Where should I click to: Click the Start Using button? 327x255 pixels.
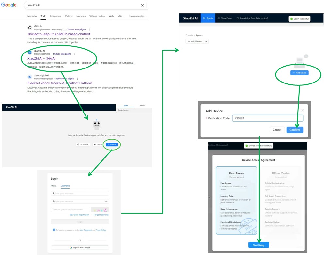258,245
